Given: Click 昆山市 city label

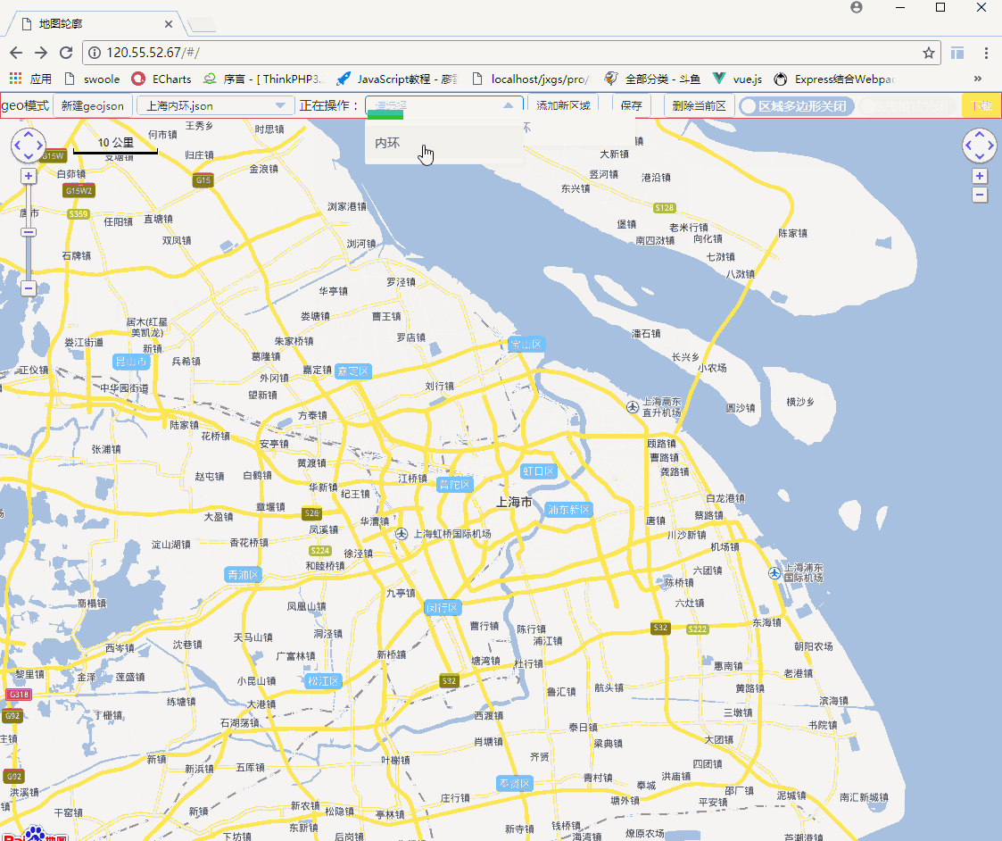Looking at the screenshot, I should 131,362.
